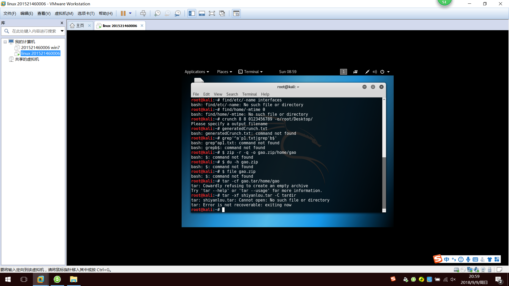This screenshot has height=286, width=509.
Task: Open the terminal's Search menu
Action: pos(232,94)
